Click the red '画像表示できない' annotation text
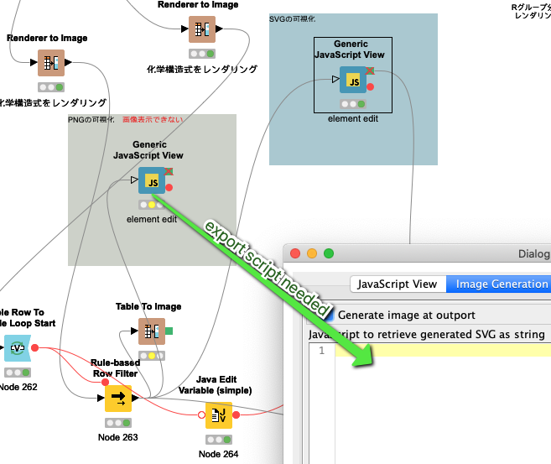The width and height of the screenshot is (551, 464). coord(153,120)
